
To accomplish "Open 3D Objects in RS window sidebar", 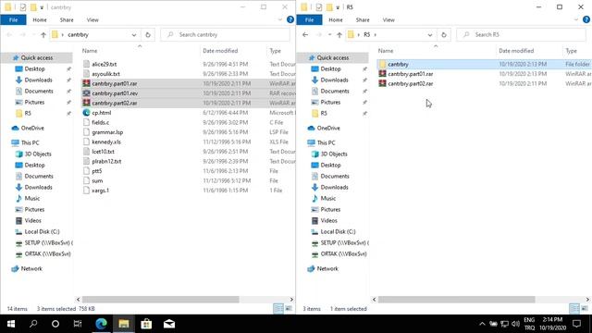I will pyautogui.click(x=334, y=154).
